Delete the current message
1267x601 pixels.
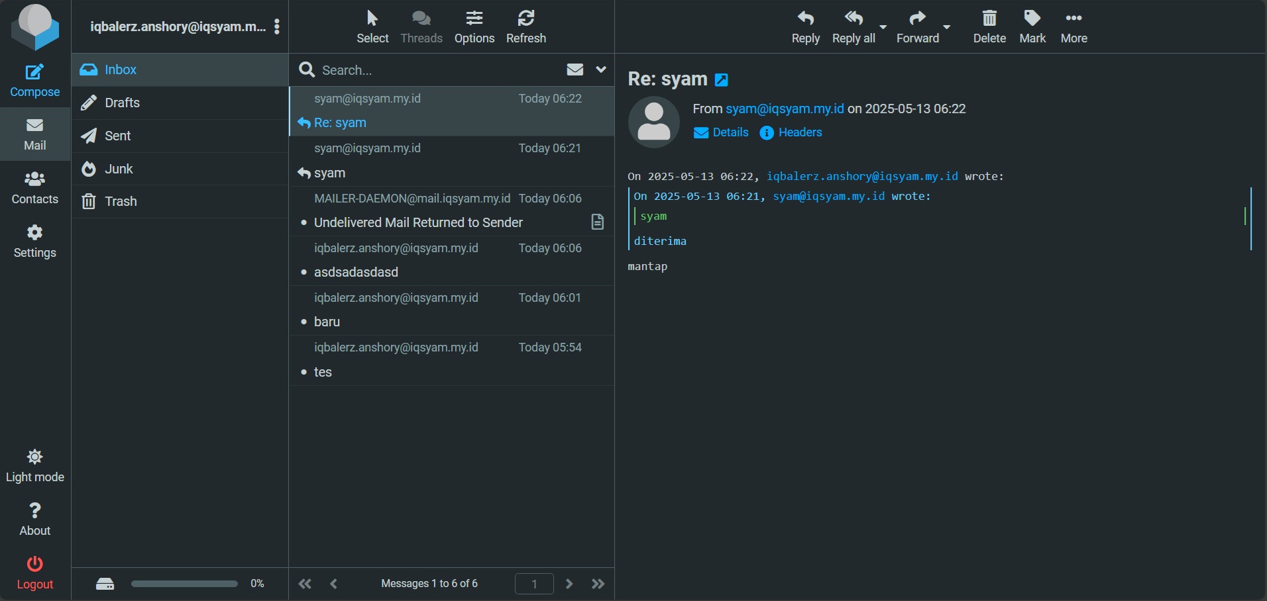point(989,26)
